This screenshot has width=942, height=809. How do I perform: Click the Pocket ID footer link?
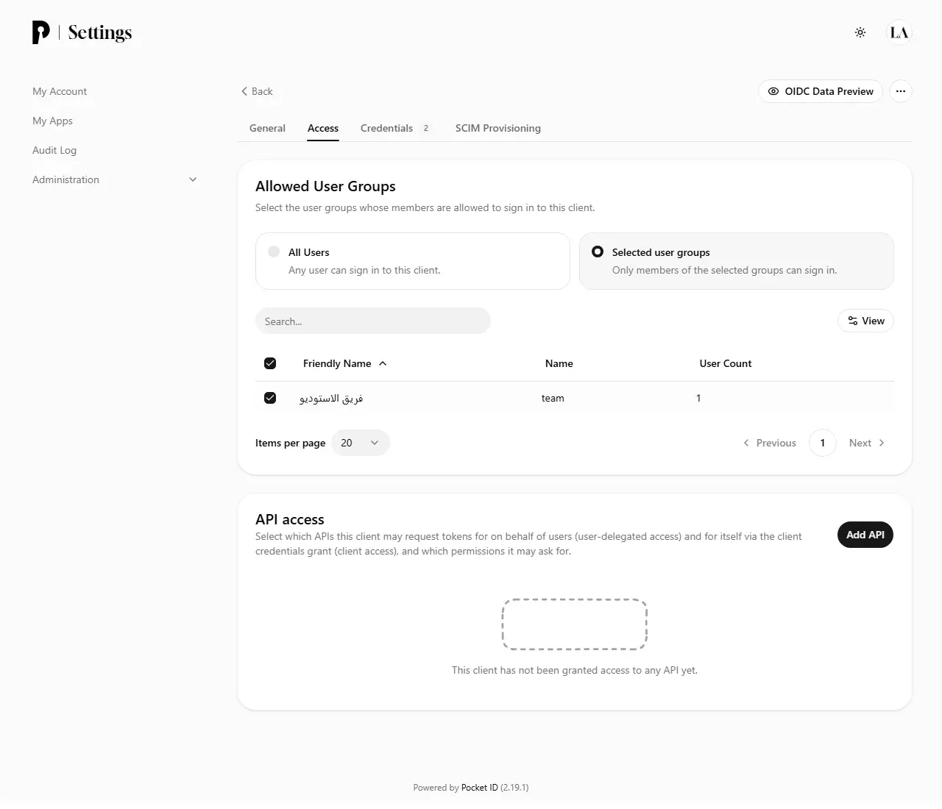click(479, 788)
